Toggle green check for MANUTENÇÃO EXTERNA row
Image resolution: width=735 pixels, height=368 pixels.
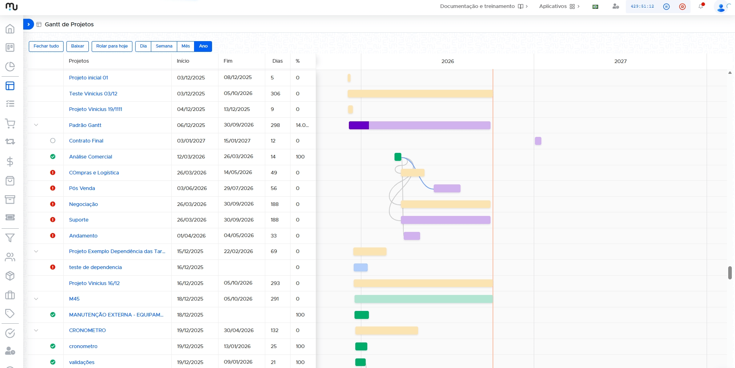53,315
